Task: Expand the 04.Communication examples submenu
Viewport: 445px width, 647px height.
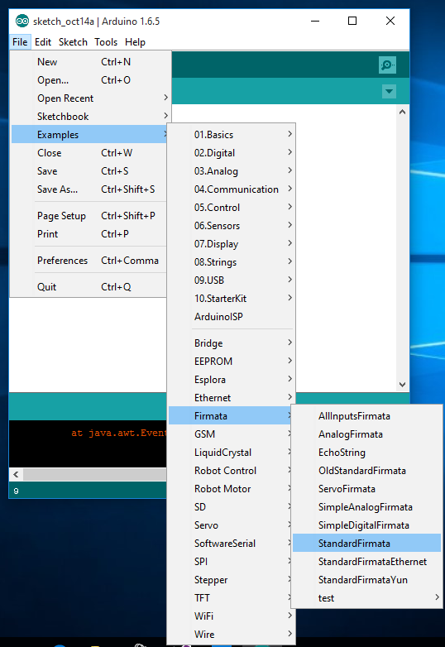Action: tap(232, 189)
